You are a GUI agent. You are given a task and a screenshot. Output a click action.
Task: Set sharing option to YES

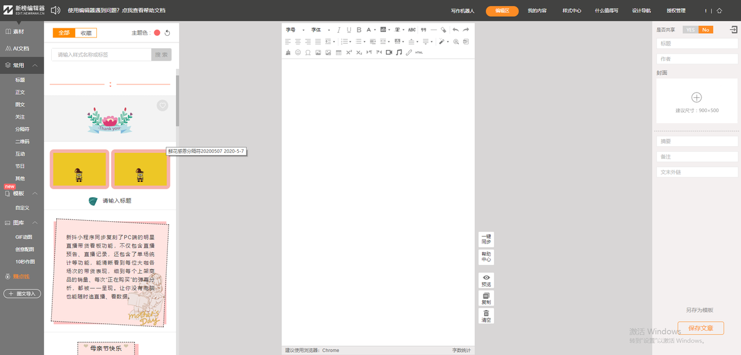coord(690,30)
